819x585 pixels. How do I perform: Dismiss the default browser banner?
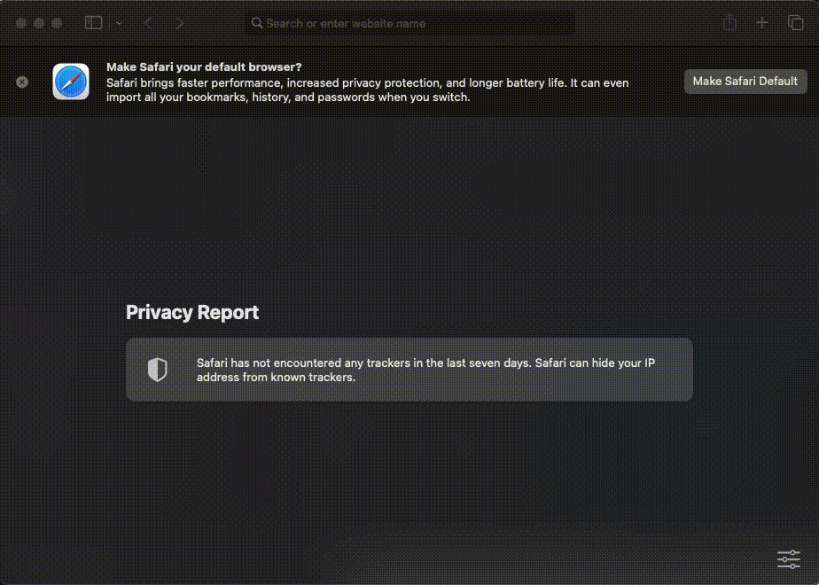(22, 82)
